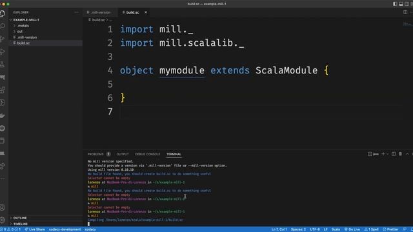Expand the .metals folder
This screenshot has width=413, height=232.
coord(23,26)
